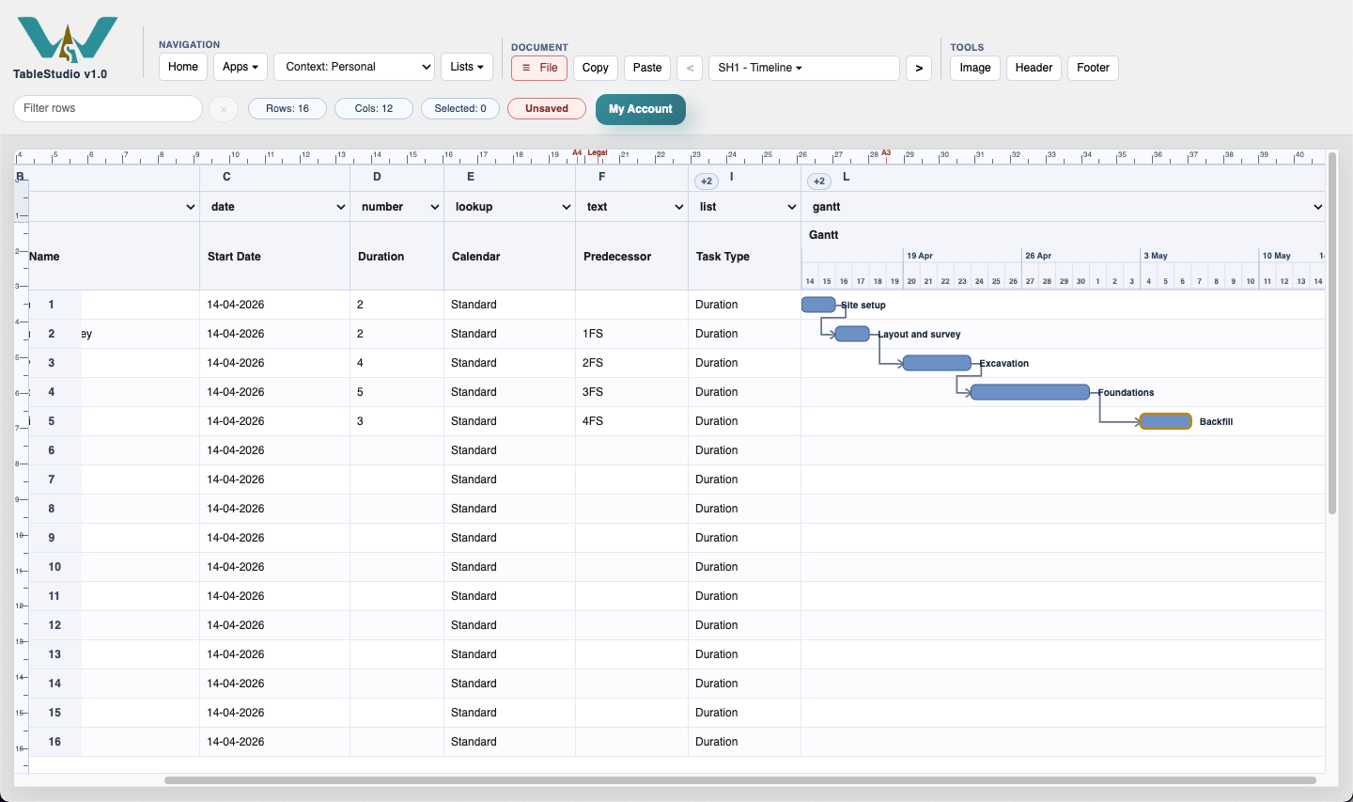1353x802 pixels.
Task: Select the Foundations gantt bar
Action: tap(1030, 392)
